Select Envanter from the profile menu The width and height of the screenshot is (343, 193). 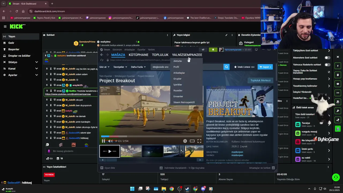pos(178,96)
